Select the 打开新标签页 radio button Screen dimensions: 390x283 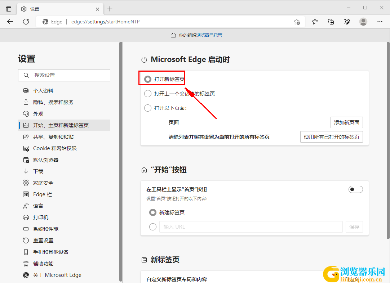pos(148,79)
